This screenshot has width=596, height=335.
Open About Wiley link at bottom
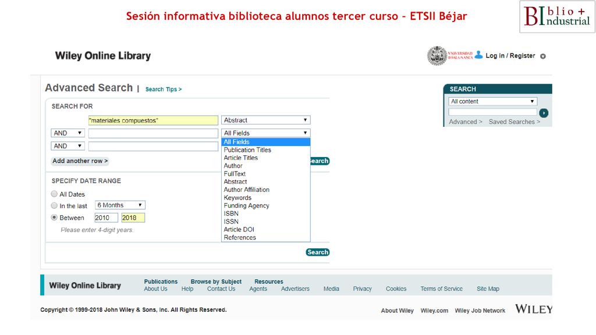pos(397,311)
